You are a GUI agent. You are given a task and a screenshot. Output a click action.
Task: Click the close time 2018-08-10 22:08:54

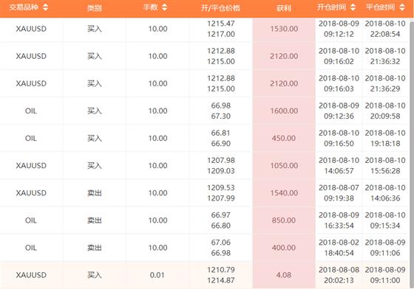point(385,29)
